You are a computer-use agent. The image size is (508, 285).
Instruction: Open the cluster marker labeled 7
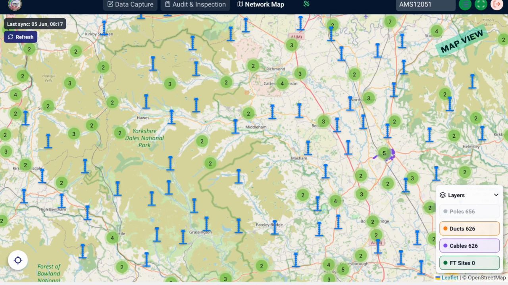pyautogui.click(x=390, y=22)
